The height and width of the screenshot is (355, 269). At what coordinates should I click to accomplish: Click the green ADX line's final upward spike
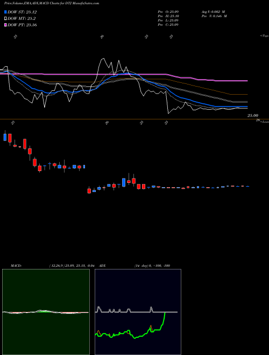163,319
